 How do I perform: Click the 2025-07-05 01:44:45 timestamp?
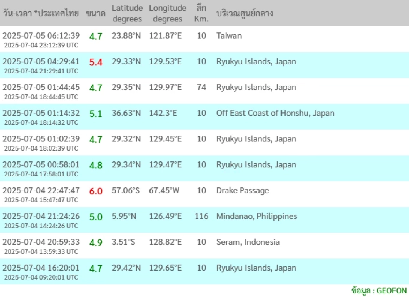click(41, 87)
